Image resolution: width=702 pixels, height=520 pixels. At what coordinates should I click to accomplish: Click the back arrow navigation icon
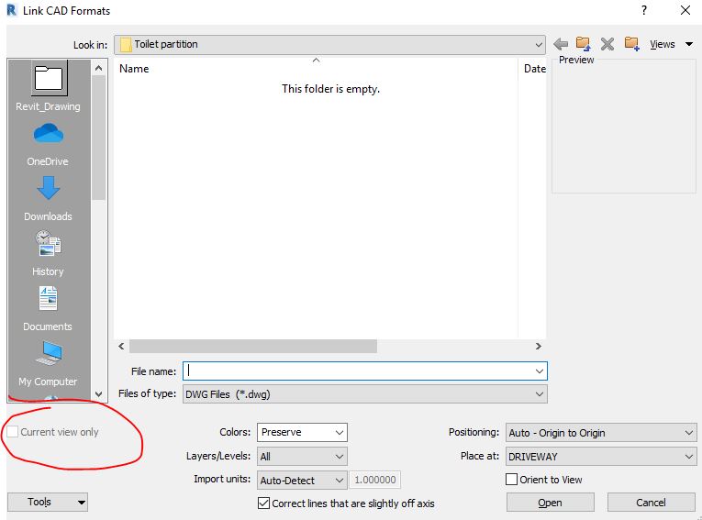(x=561, y=44)
